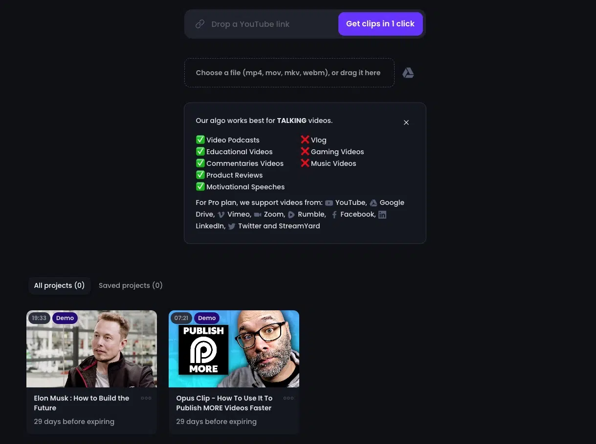Click the YouTube icon in the Pro plan list
This screenshot has height=444, width=596.
[x=329, y=203]
